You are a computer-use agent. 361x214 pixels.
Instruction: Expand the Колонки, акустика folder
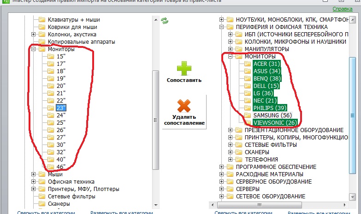pyautogui.click(x=33, y=34)
